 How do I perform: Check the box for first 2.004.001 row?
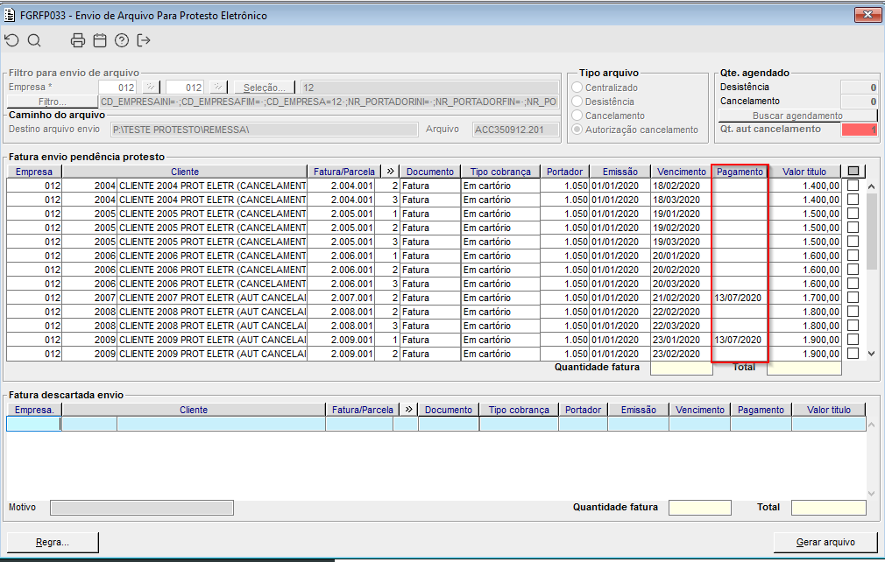853,186
